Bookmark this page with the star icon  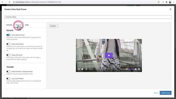[158, 2]
